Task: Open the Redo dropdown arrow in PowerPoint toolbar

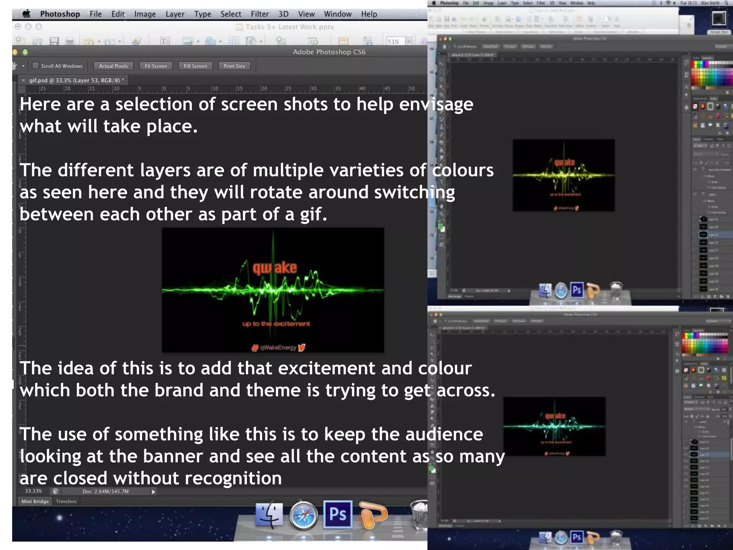Action: coord(120,42)
